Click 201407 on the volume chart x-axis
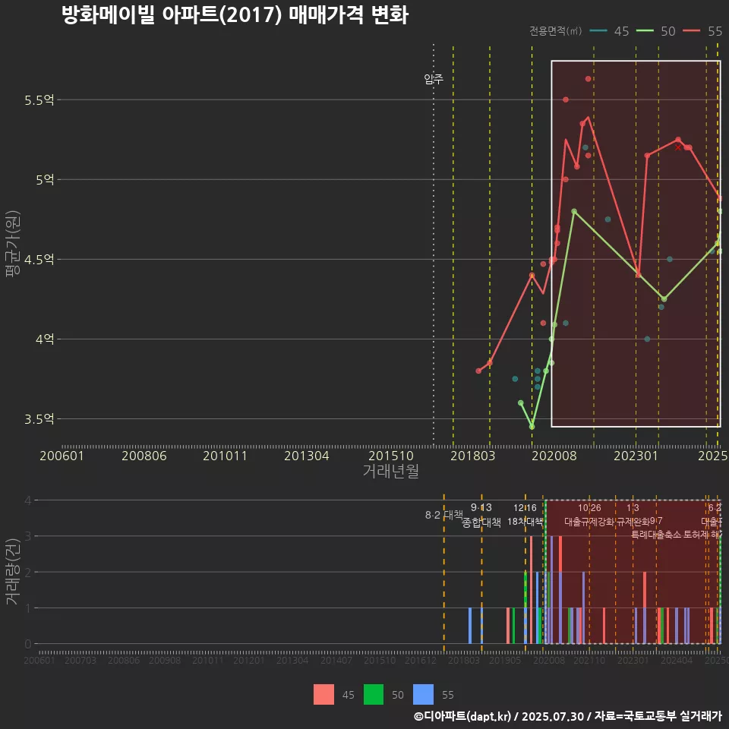 pos(336,660)
